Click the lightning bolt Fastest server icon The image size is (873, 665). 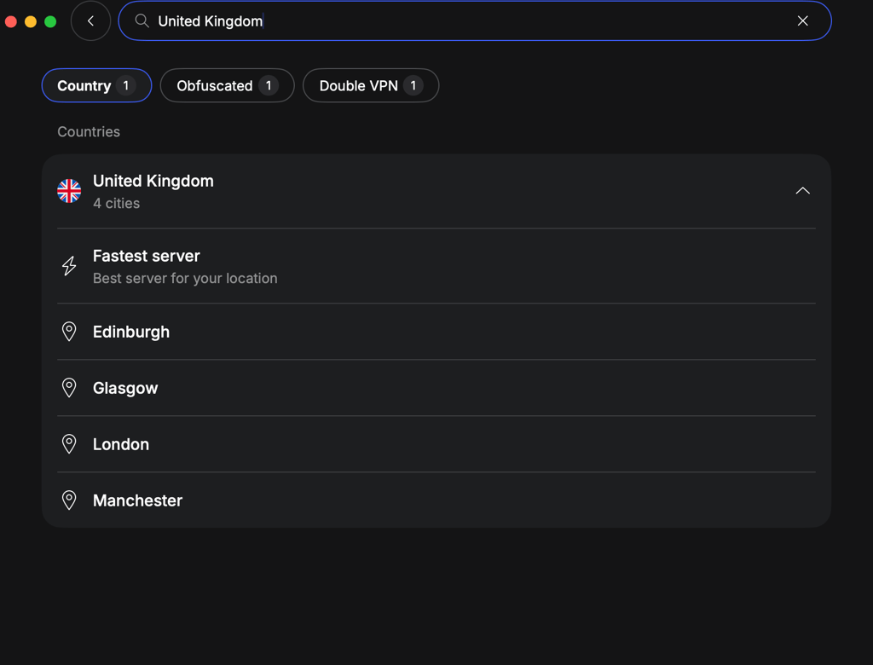click(x=69, y=266)
